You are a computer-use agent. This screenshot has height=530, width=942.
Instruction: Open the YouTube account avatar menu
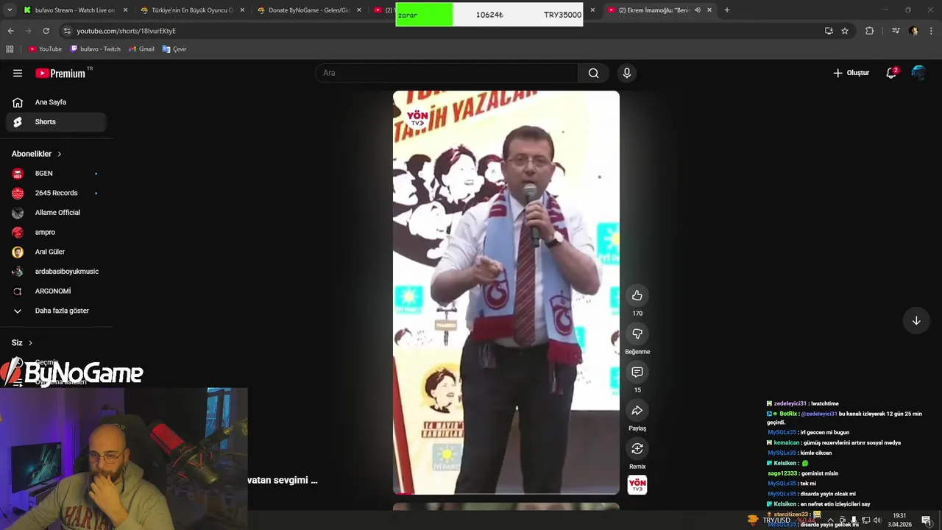point(918,73)
